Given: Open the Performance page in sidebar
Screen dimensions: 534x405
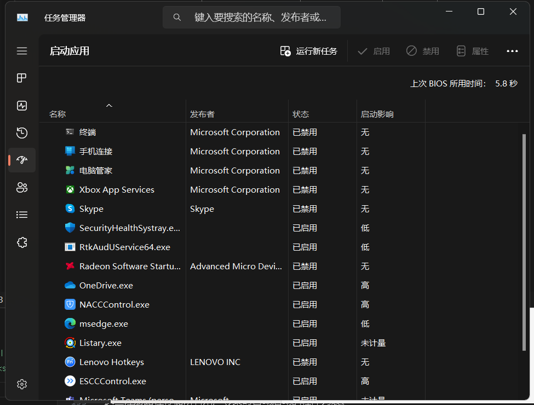Looking at the screenshot, I should [22, 106].
